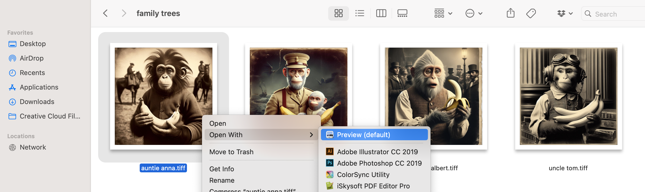Open with Preview (default)
The image size is (645, 192).
374,135
